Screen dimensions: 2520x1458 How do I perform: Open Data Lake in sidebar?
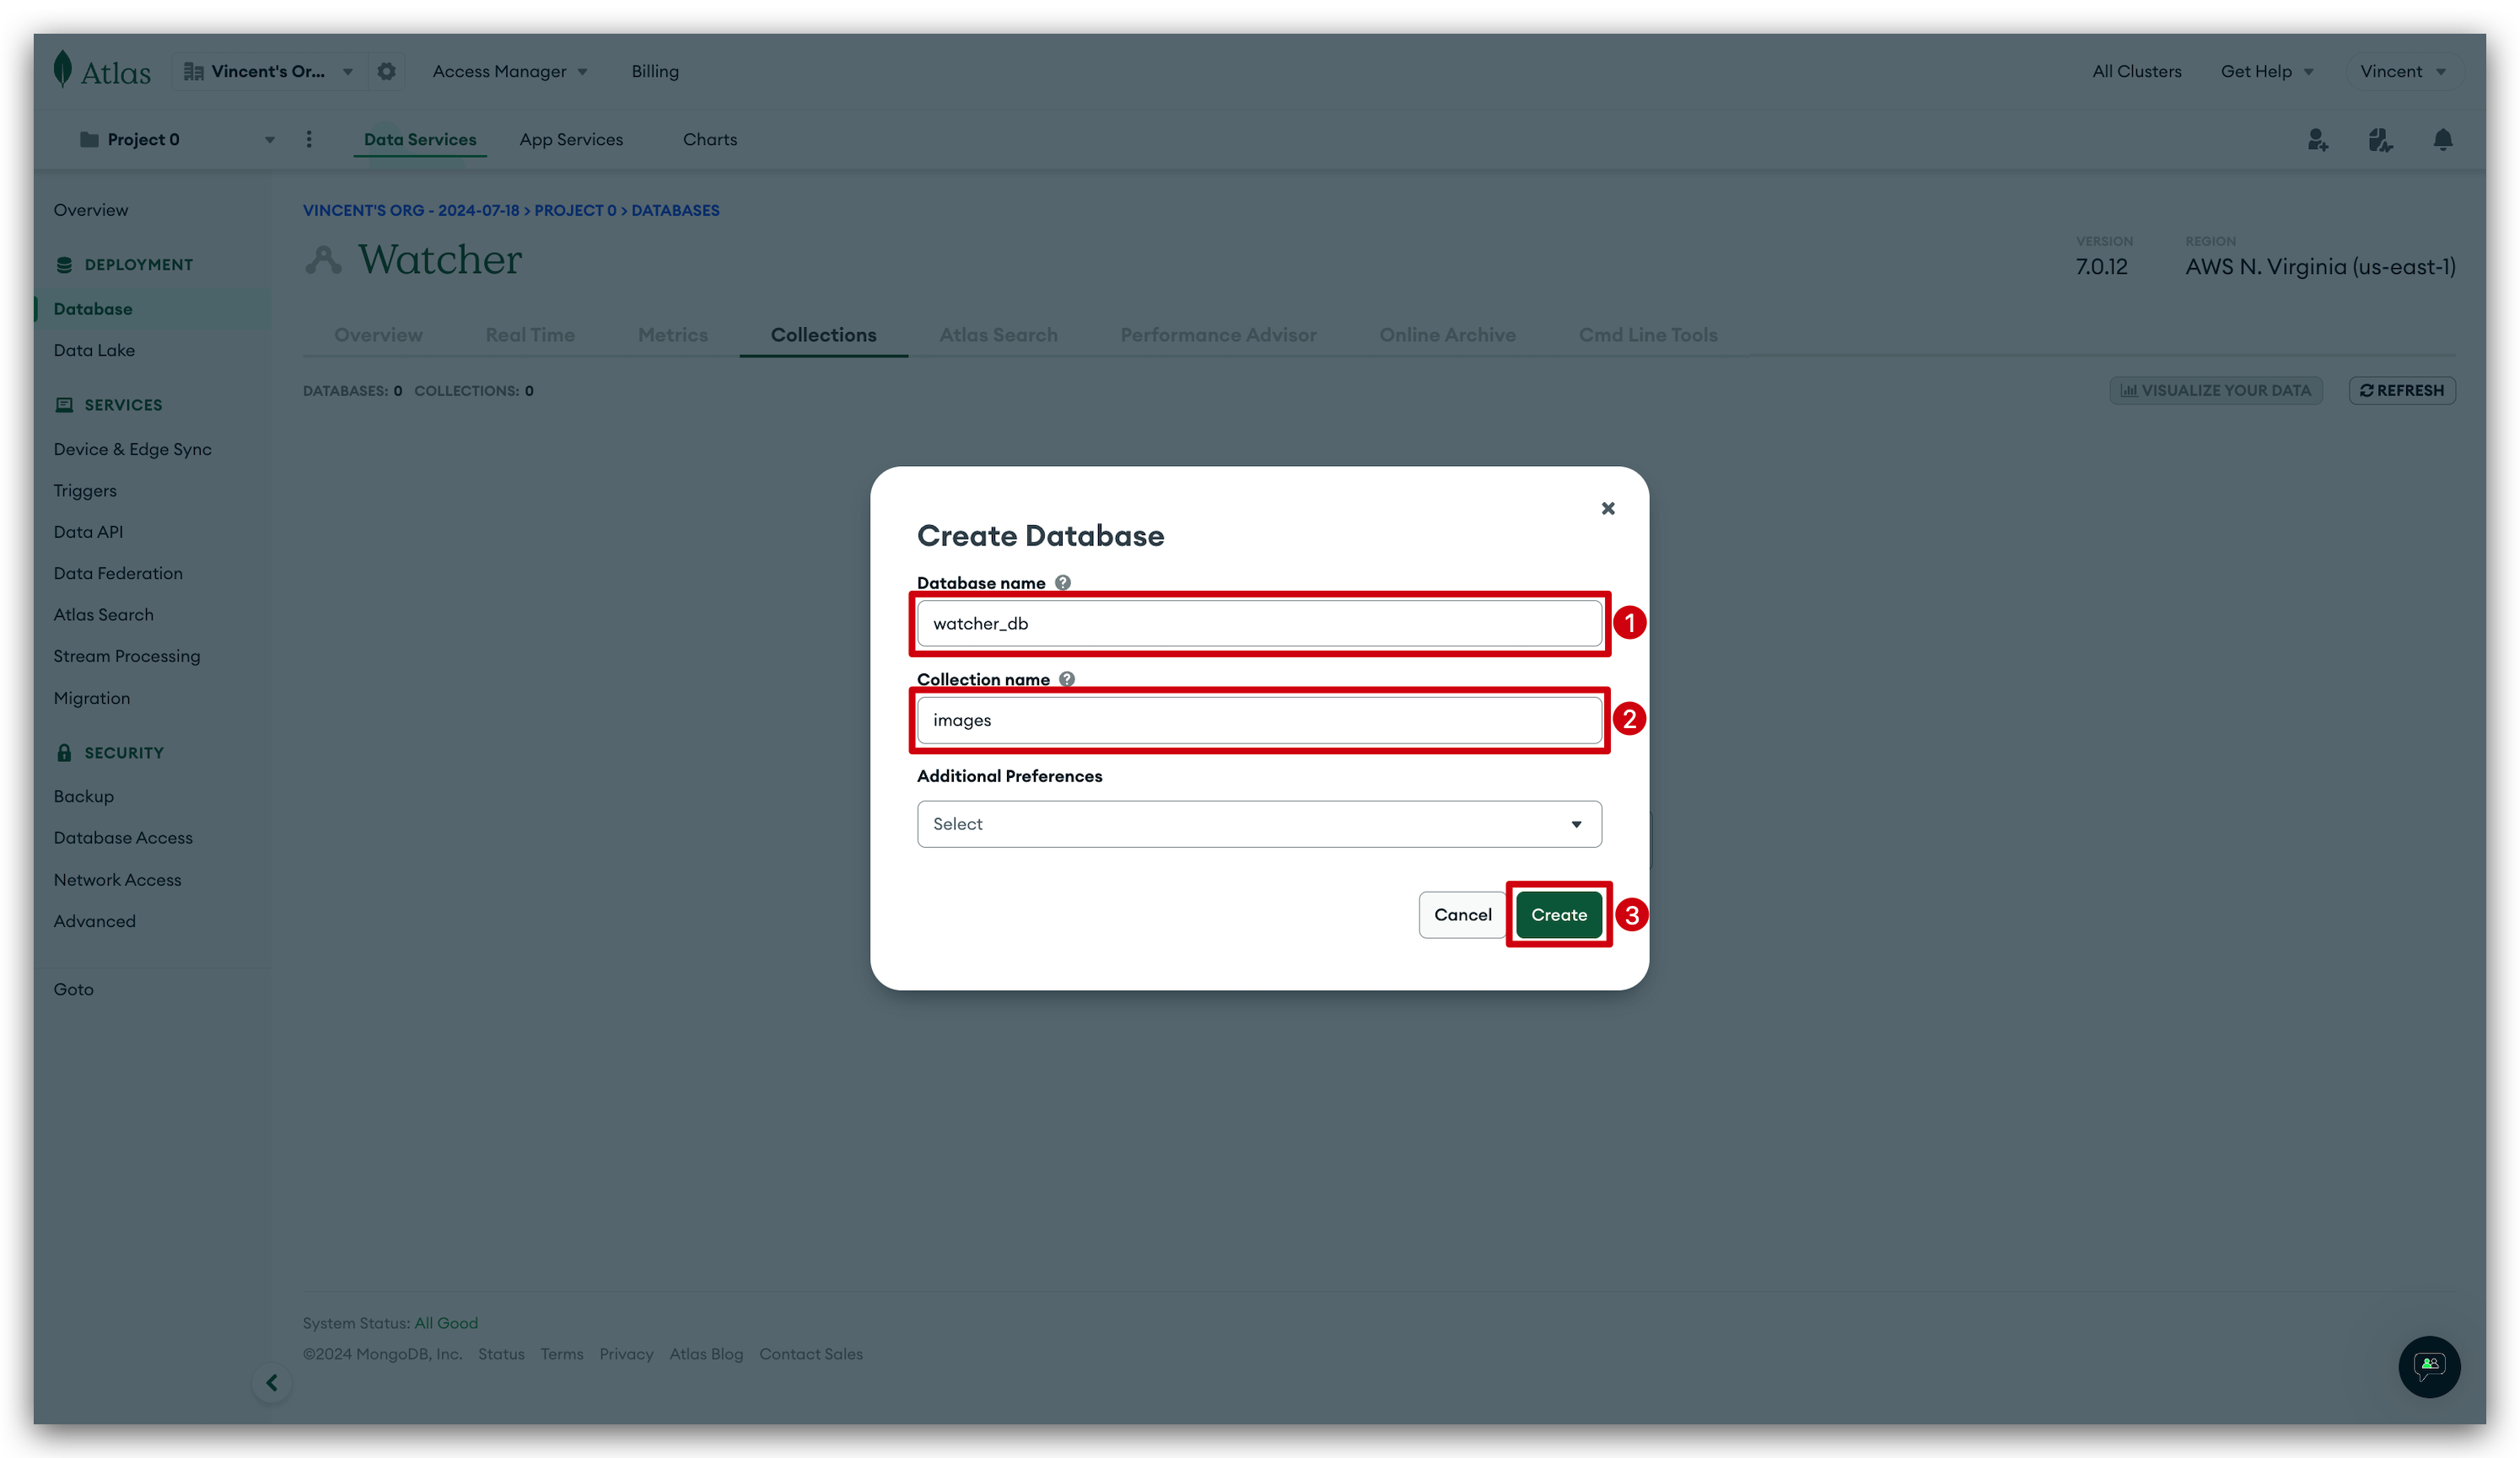pyautogui.click(x=94, y=350)
